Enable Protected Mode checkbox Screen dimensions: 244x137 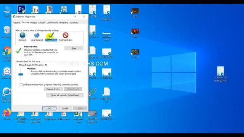tap(21, 84)
